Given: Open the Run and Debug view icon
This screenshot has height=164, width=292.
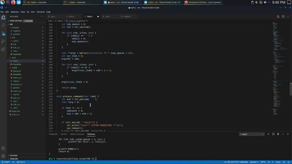Looking at the screenshot, I should coord(3,41).
